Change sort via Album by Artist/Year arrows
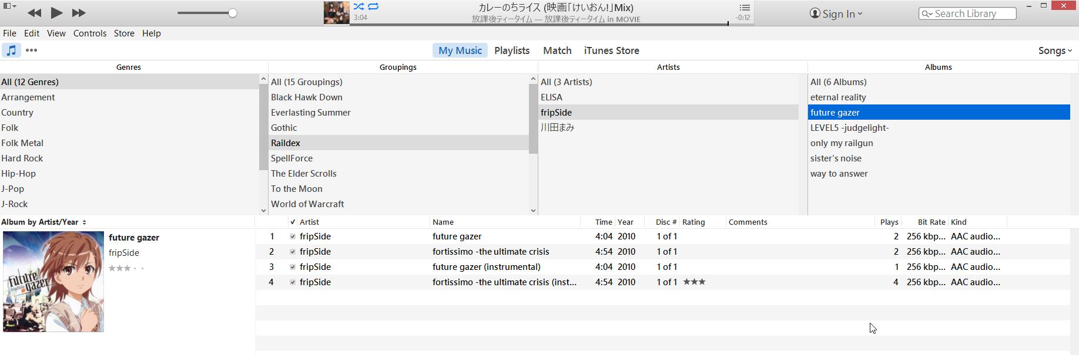 pos(84,222)
